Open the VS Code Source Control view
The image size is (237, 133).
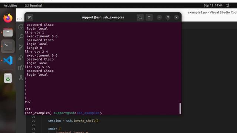coord(21,47)
